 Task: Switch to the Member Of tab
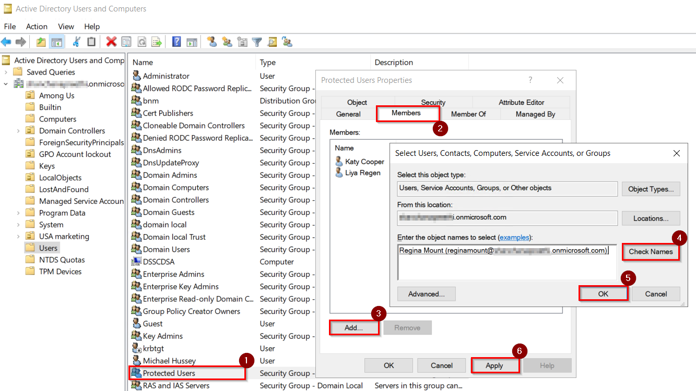[x=468, y=114]
